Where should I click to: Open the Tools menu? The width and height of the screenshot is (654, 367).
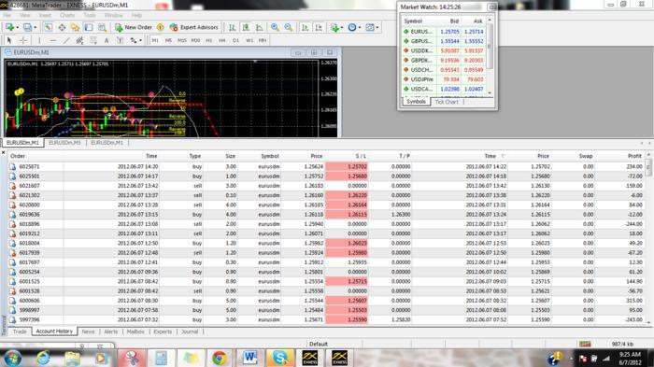click(90, 16)
